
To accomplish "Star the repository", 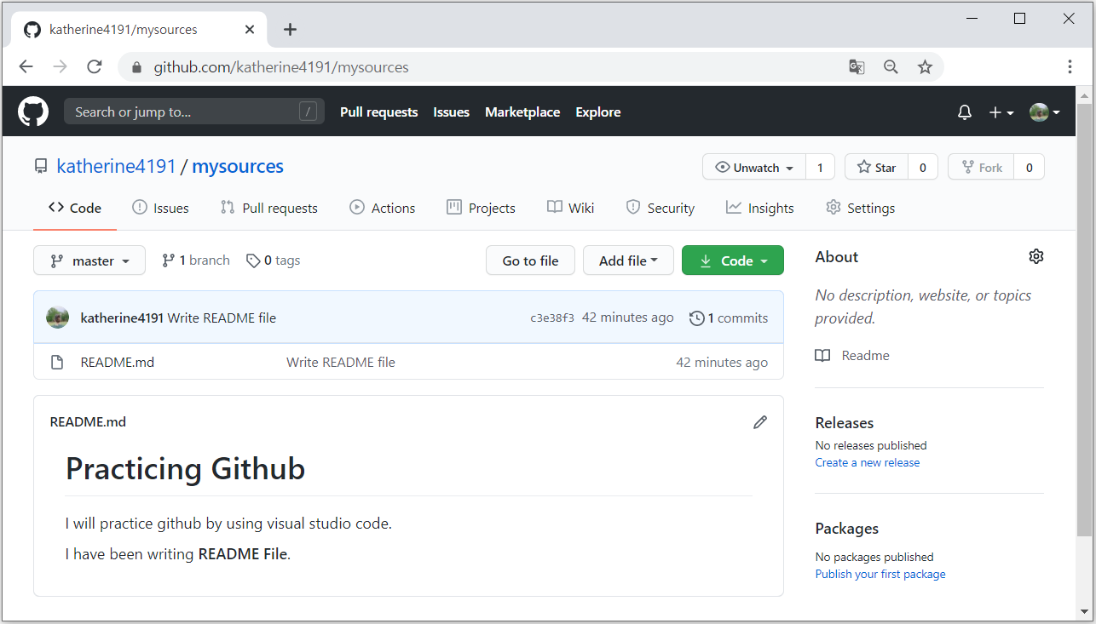I will (x=876, y=167).
